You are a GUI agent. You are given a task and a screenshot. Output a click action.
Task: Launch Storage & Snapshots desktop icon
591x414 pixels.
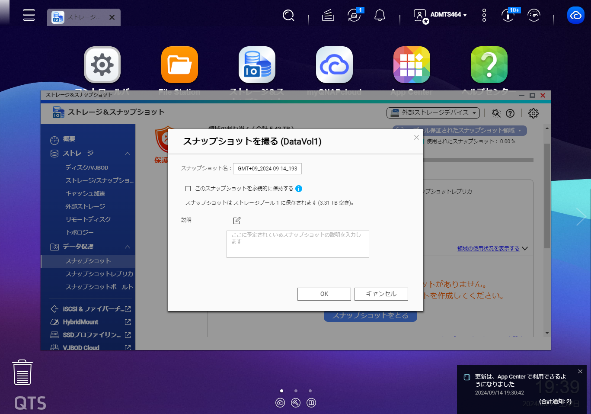[x=257, y=65]
